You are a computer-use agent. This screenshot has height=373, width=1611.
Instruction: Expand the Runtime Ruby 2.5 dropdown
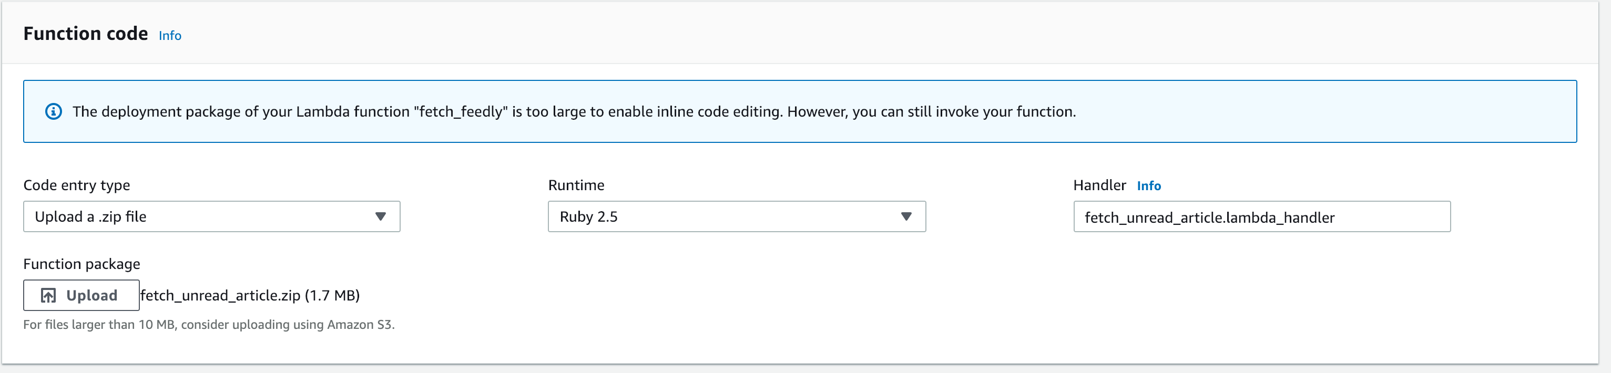point(736,217)
